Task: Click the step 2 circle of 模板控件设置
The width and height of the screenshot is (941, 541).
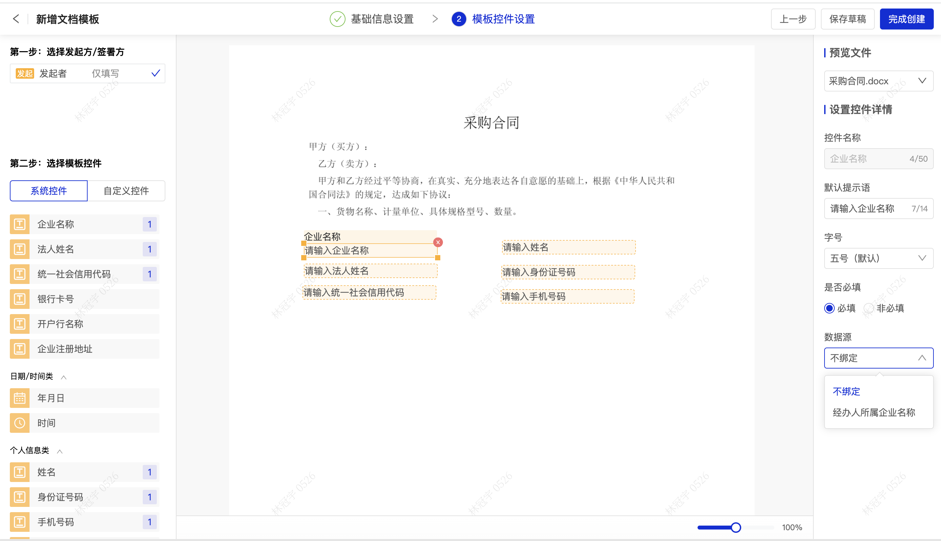Action: coord(459,19)
